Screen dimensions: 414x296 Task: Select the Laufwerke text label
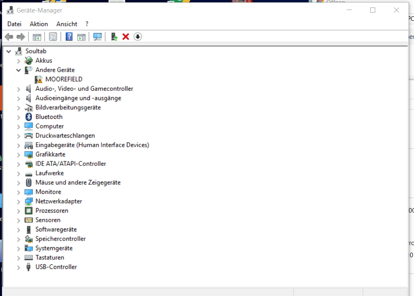coord(50,173)
